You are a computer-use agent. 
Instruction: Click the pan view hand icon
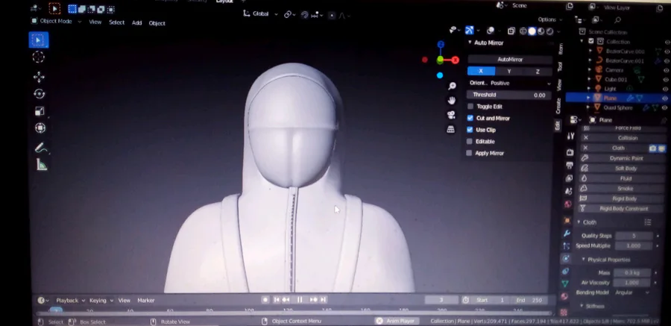(452, 101)
